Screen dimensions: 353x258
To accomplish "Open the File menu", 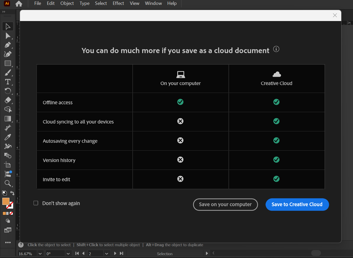I will click(x=38, y=3).
